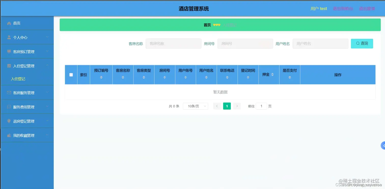Click the envelope icon for 客房服务管理

pos(9,93)
